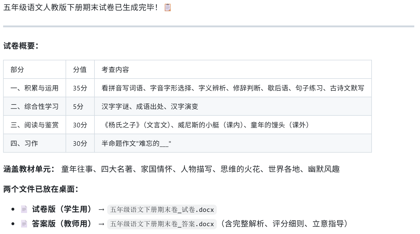
Task: Click the title 五年级语文人教版下册期末试卷已生成完毕！
Action: tap(81, 8)
